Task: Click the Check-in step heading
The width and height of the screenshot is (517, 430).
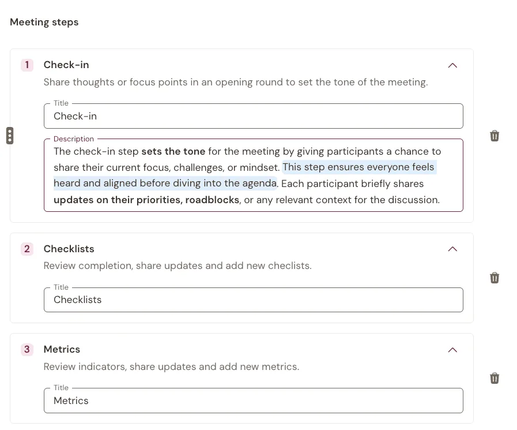Action: coord(66,65)
